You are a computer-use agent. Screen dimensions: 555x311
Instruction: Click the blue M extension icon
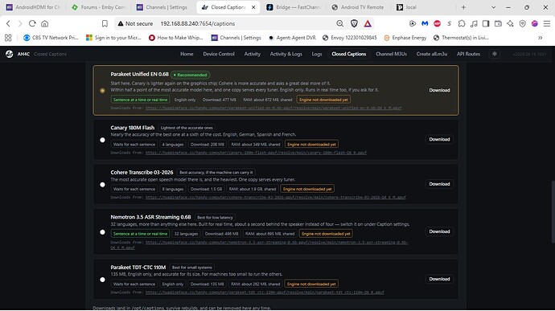click(425, 23)
